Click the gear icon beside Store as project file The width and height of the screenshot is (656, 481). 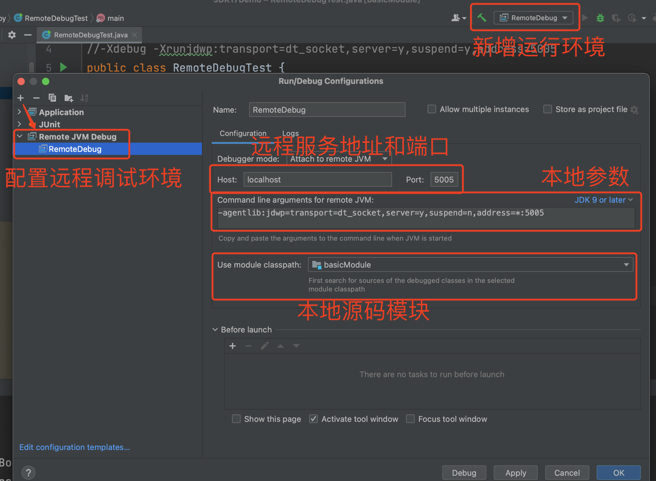click(x=634, y=110)
